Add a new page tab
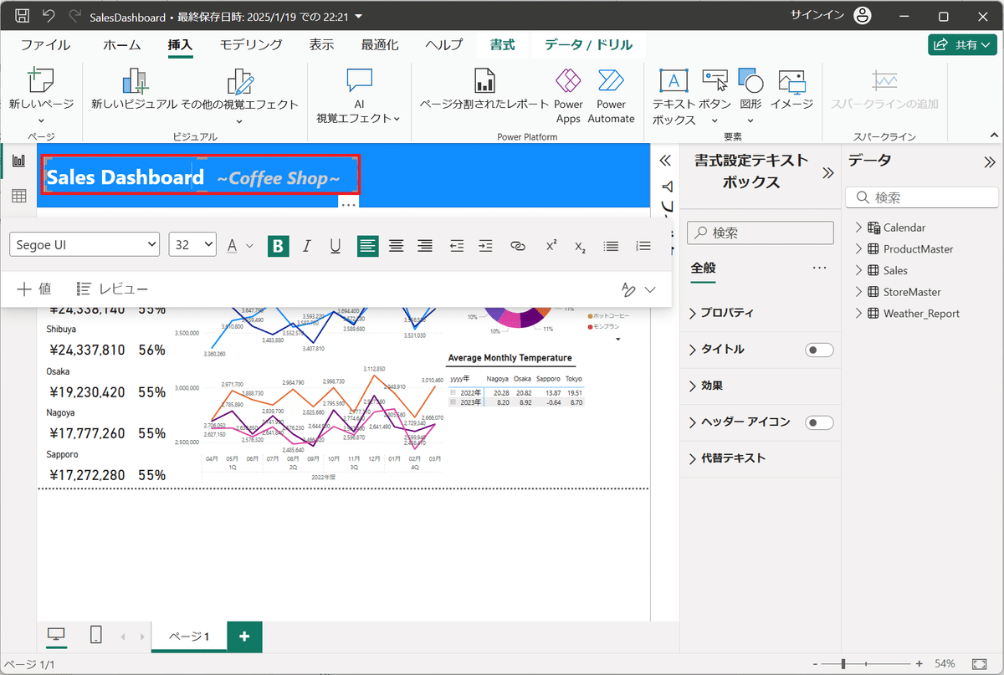Viewport: 1004px width, 675px height. click(244, 637)
